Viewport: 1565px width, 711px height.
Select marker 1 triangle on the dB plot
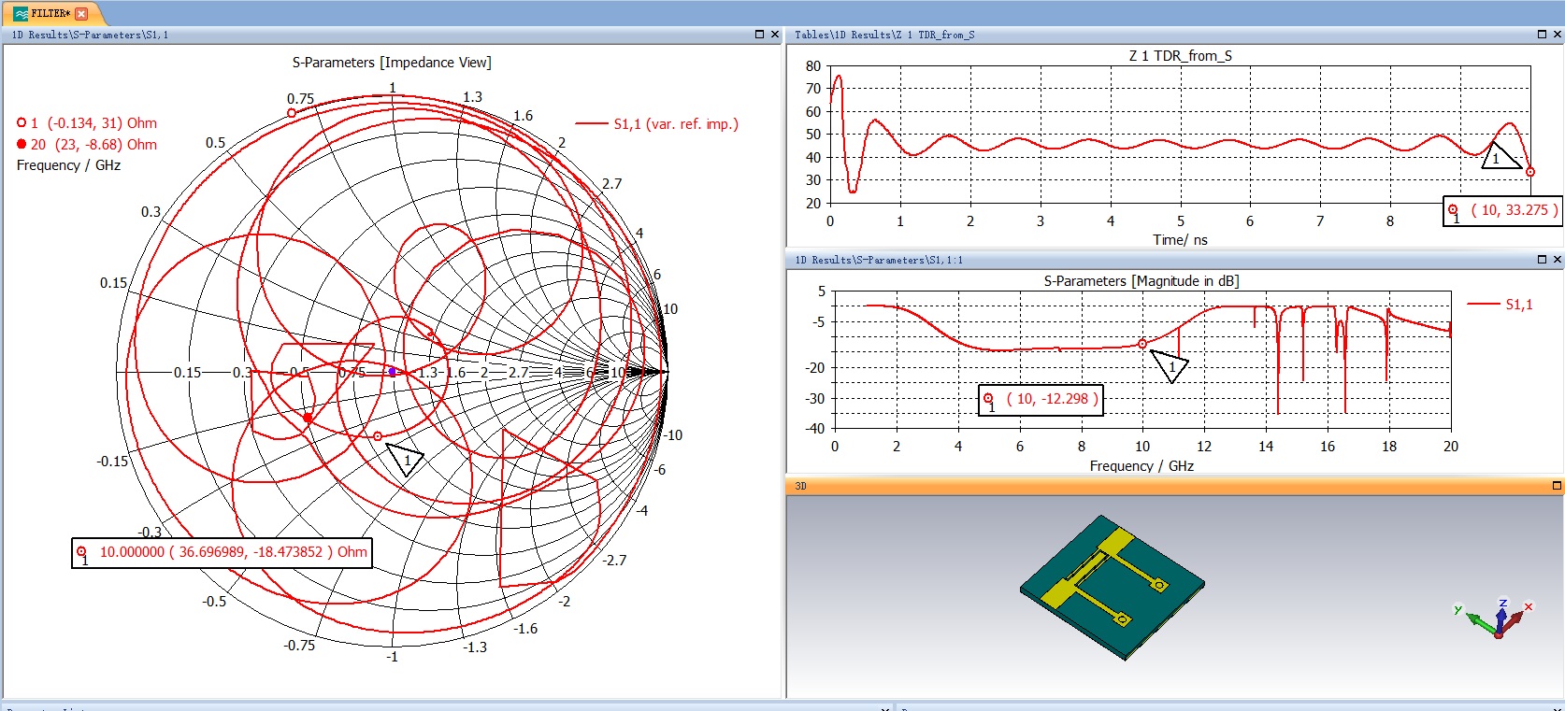pos(1170,365)
